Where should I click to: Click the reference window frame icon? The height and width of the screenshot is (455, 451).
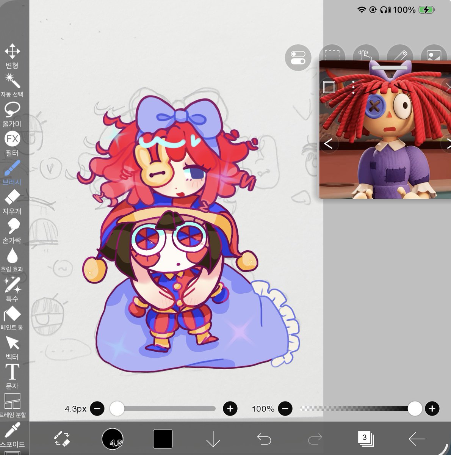point(329,87)
